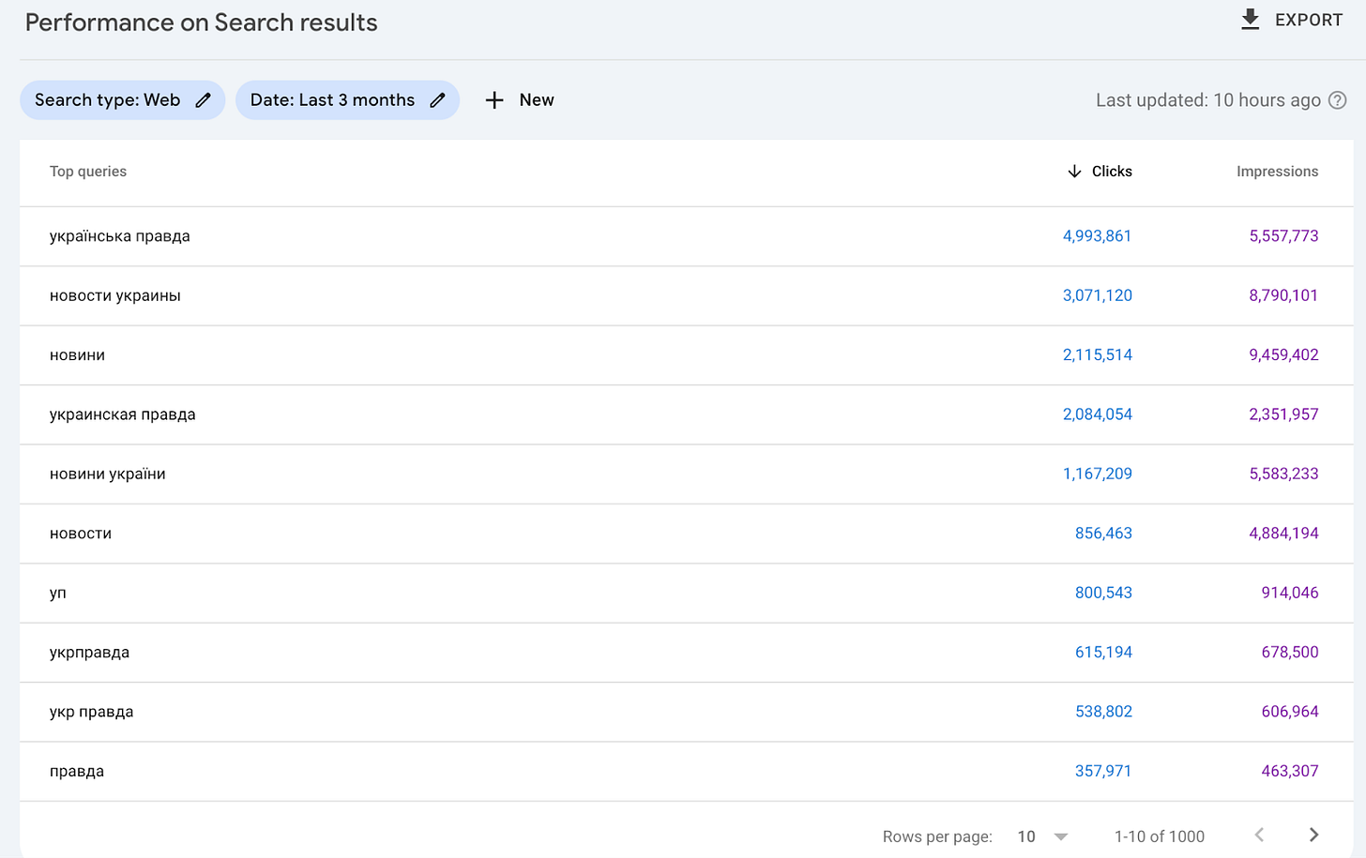This screenshot has width=1366, height=858.
Task: Select the query укрправда
Action: [x=90, y=653]
